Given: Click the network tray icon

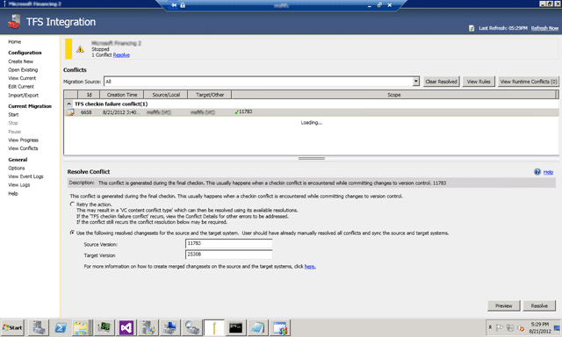Looking at the screenshot, I should click(x=510, y=327).
